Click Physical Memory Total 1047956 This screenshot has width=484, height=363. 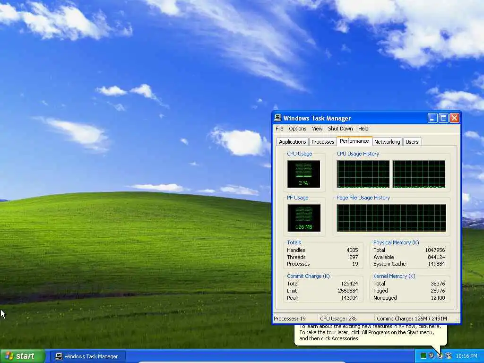click(435, 250)
